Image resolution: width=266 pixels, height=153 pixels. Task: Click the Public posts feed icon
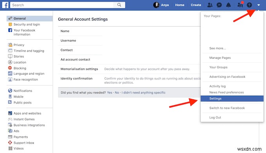point(10,102)
